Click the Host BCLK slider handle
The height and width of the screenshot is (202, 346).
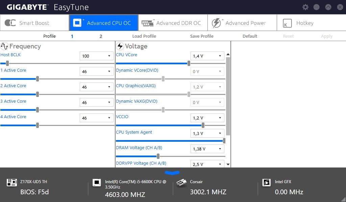7,64
